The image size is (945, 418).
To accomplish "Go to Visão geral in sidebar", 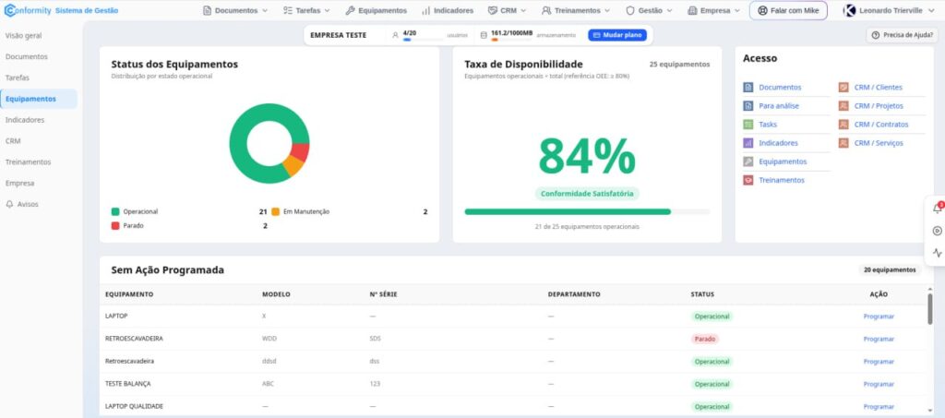I will pos(23,36).
